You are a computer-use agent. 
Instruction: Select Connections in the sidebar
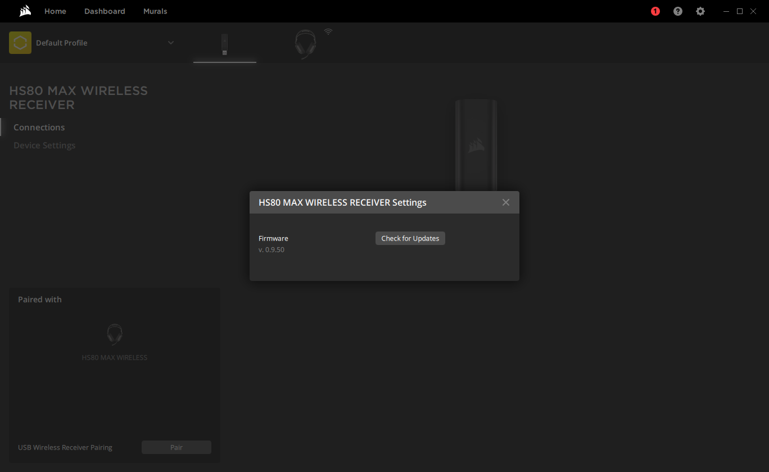coord(39,128)
